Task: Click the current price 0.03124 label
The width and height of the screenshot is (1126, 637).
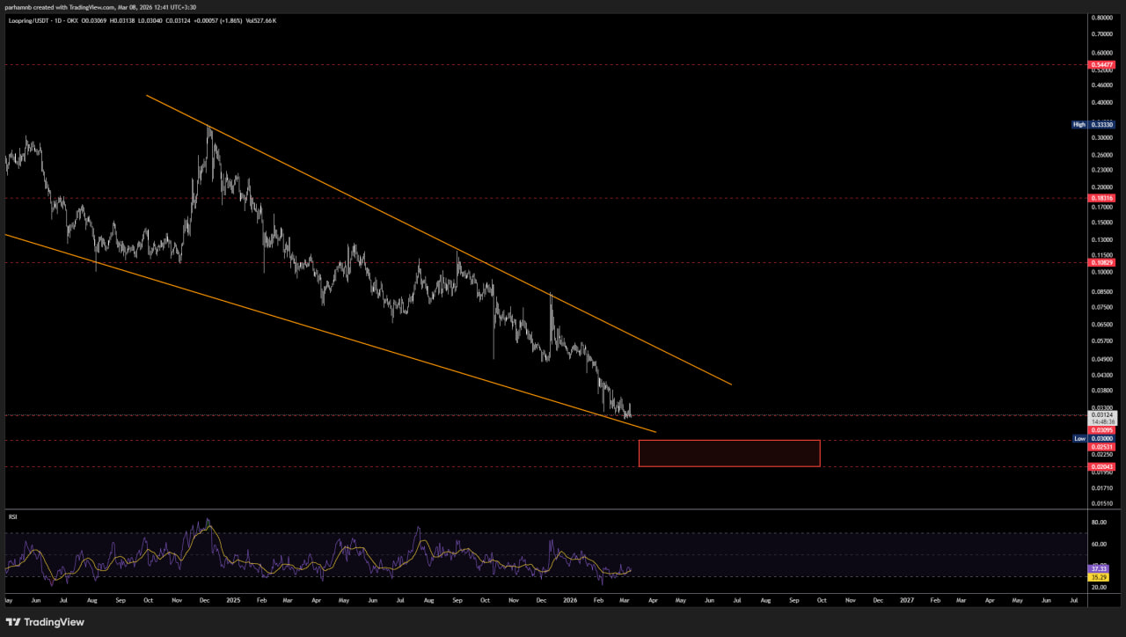Action: [x=1102, y=414]
